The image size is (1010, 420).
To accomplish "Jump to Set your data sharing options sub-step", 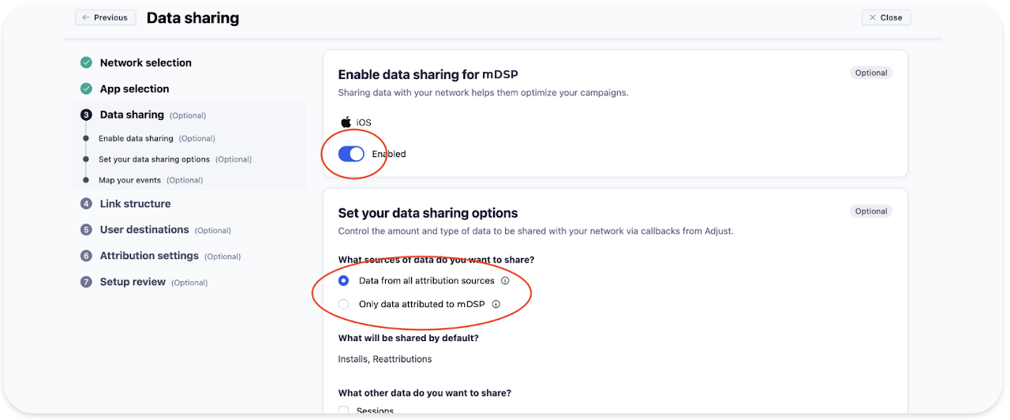I will [154, 159].
